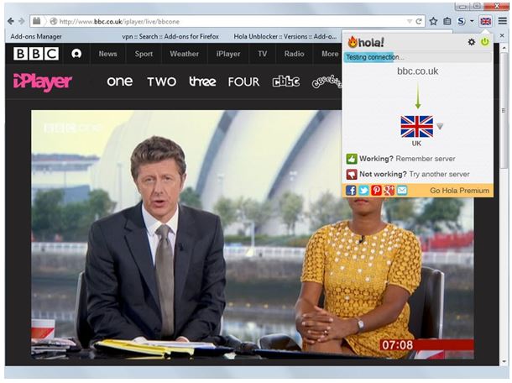The height and width of the screenshot is (383, 512).
Task: Toggle Hola power button off
Action: (485, 41)
